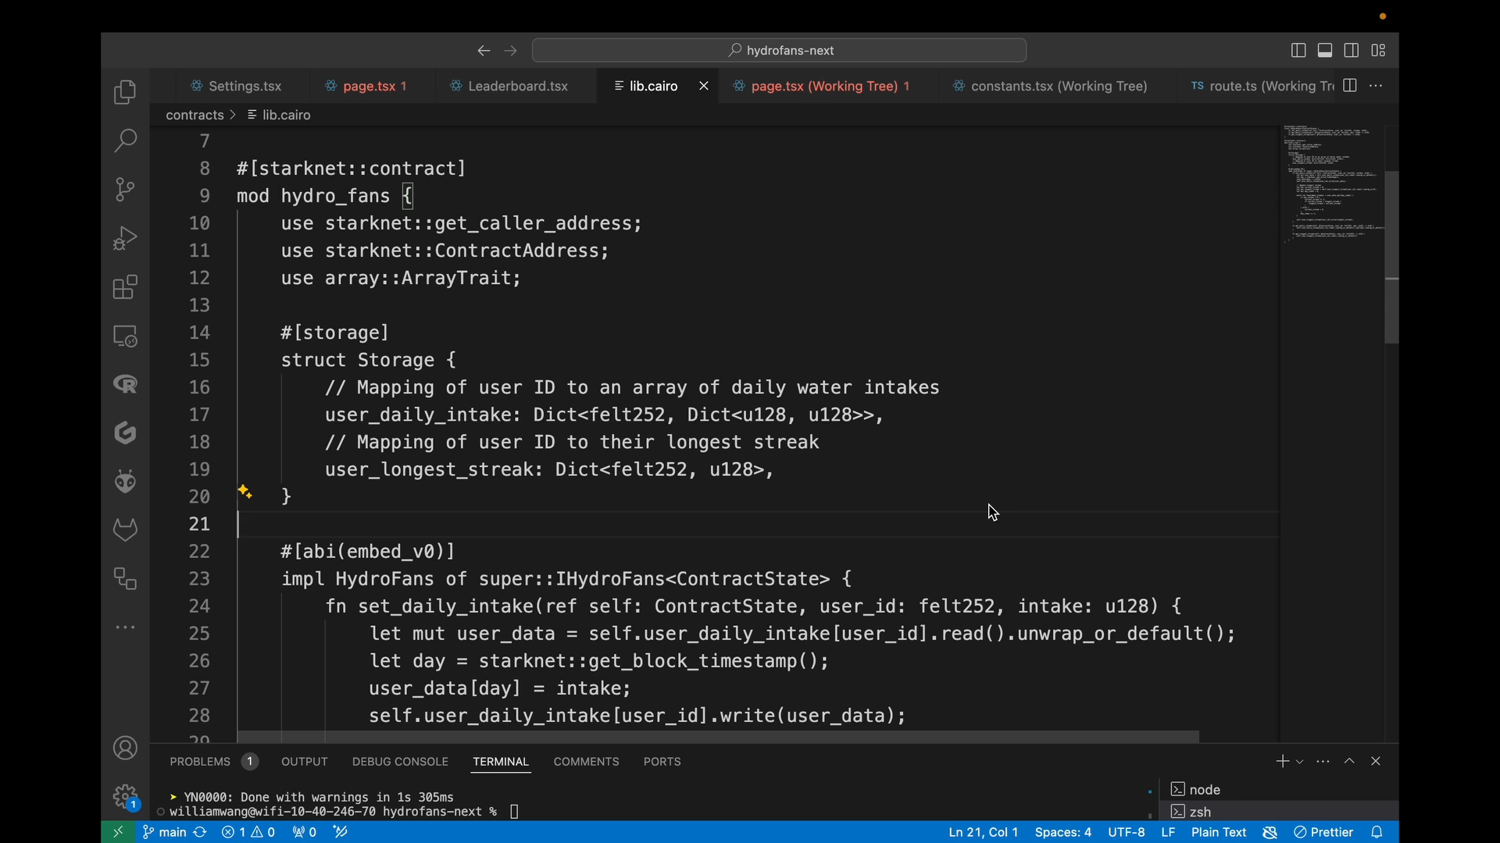The height and width of the screenshot is (843, 1500).
Task: Go back with the left arrow
Action: tap(484, 51)
